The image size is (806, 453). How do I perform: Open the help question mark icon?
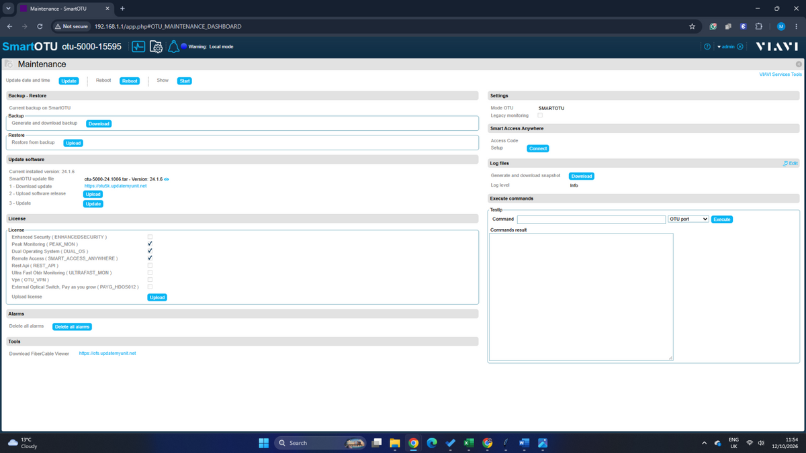[x=707, y=47]
